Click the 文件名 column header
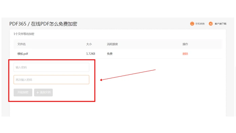The width and height of the screenshot is (236, 133). [22, 44]
